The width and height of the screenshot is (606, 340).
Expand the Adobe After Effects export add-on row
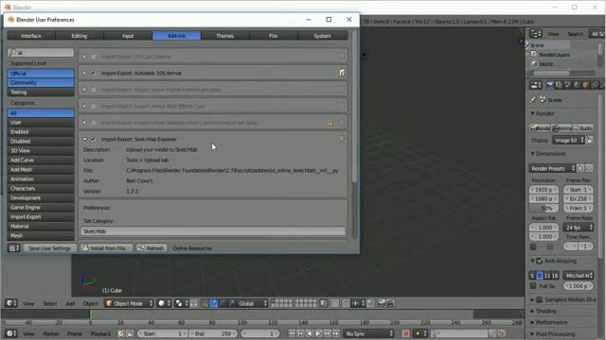pos(84,106)
